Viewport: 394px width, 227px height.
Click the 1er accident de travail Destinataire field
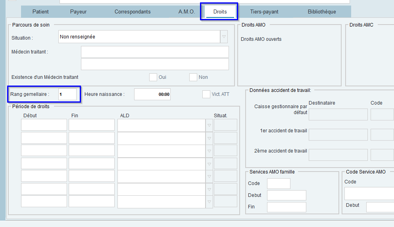[x=338, y=135]
